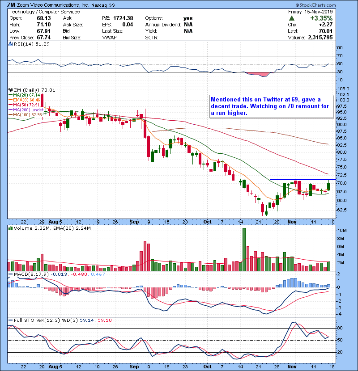The width and height of the screenshot is (358, 371).
Task: Click the Last value 70.01 in header
Action: coord(325,31)
